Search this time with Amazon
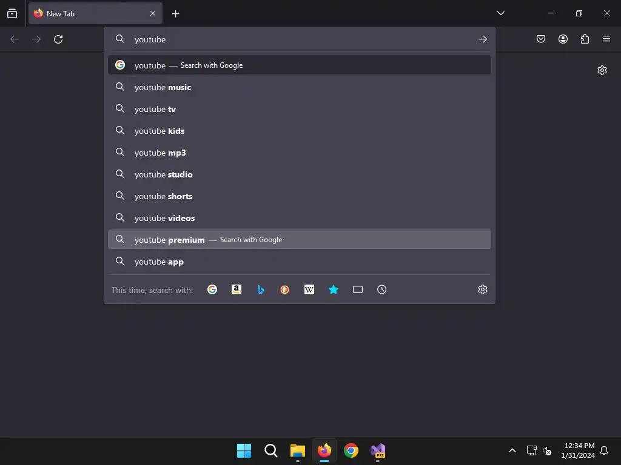Viewport: 621px width, 465px height. (x=237, y=289)
